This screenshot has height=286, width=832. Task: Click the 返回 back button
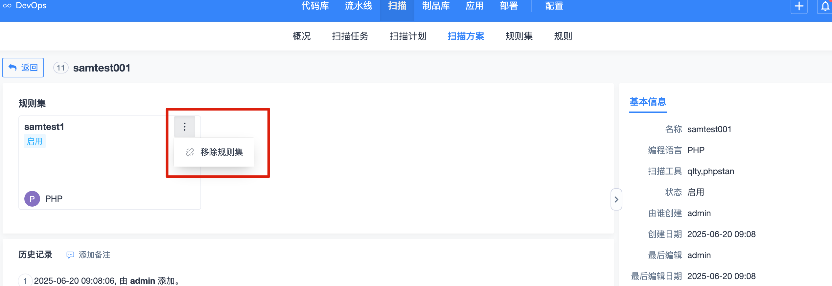pos(23,68)
